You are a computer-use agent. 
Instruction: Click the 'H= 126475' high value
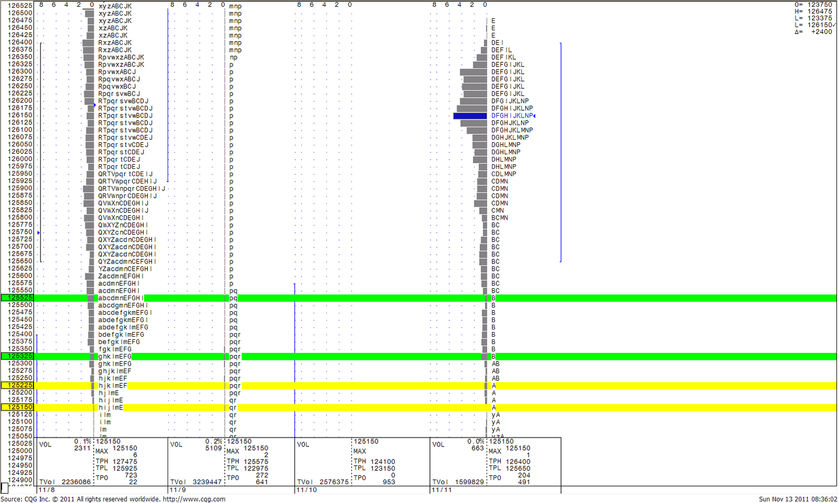pyautogui.click(x=813, y=11)
